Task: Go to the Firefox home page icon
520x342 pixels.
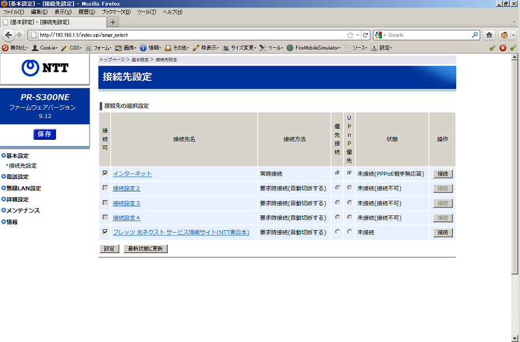Action: (489, 35)
